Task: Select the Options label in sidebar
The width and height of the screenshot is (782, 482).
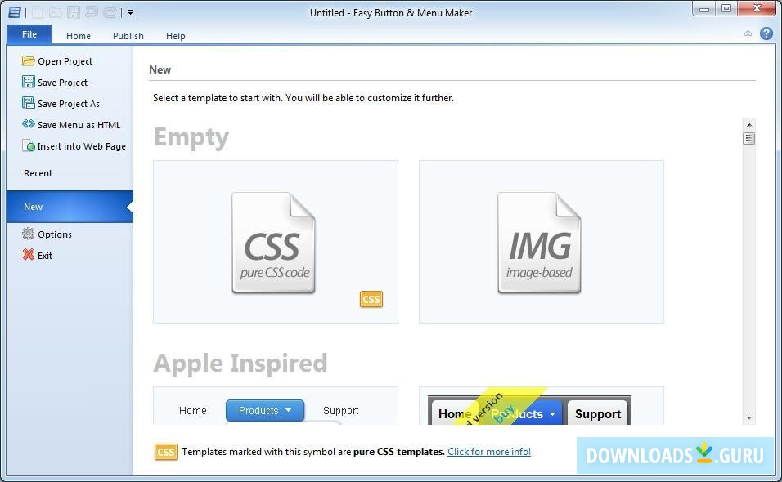Action: (x=55, y=234)
